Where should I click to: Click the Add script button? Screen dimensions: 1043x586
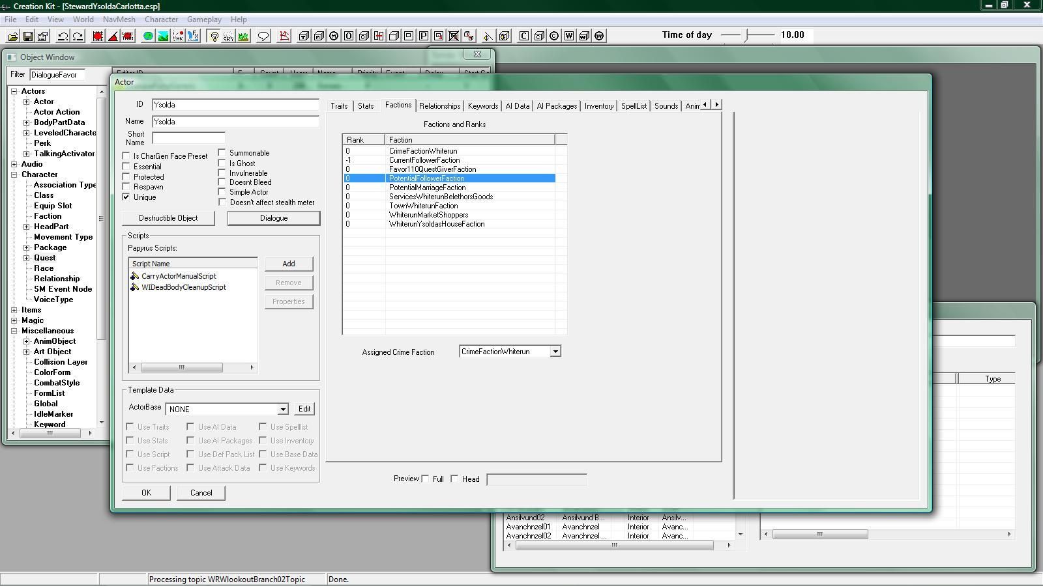(x=289, y=264)
